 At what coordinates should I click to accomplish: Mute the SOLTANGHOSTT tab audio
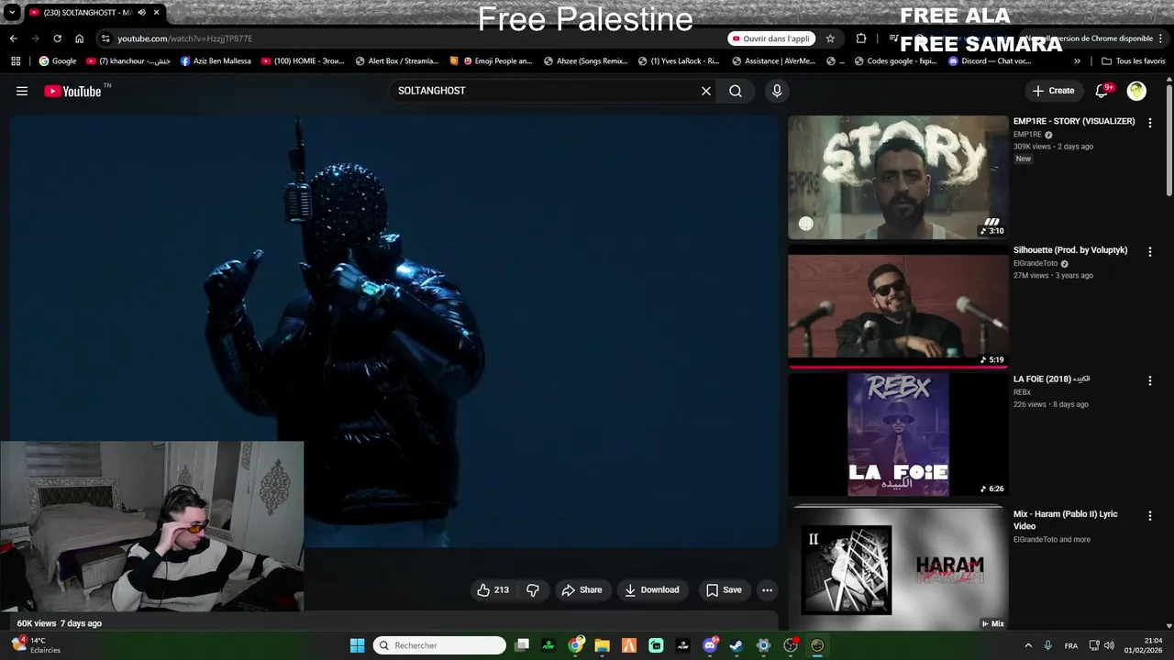(x=141, y=13)
